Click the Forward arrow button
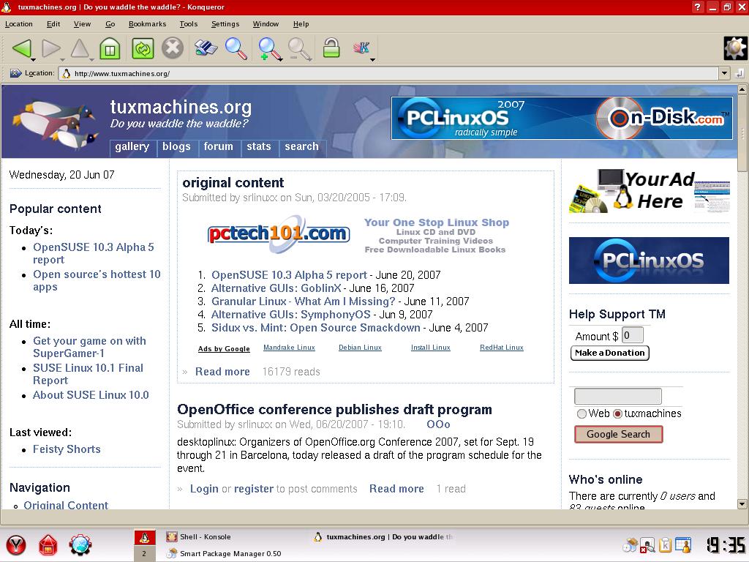749x562 pixels. tap(50, 48)
